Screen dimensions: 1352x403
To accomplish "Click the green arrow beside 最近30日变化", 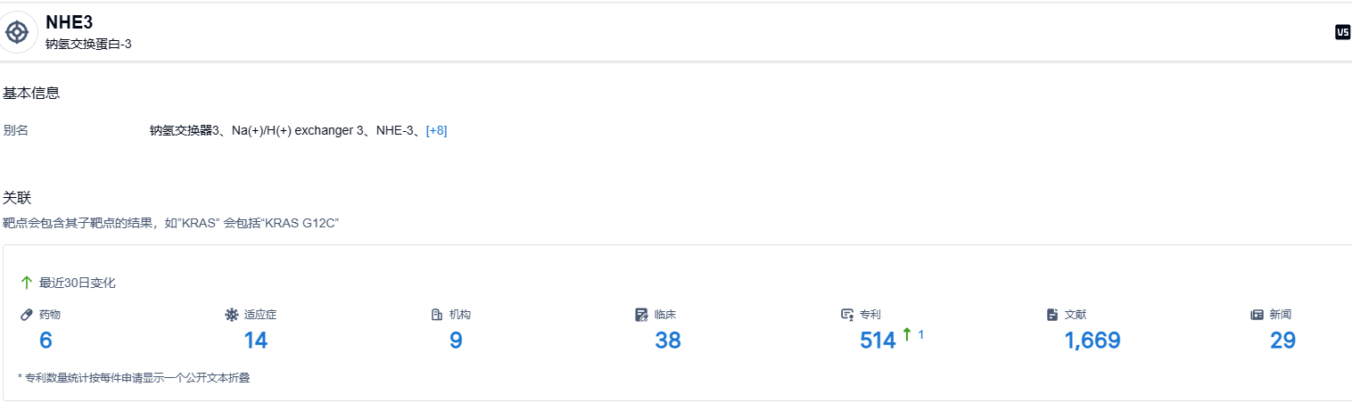I will point(27,283).
